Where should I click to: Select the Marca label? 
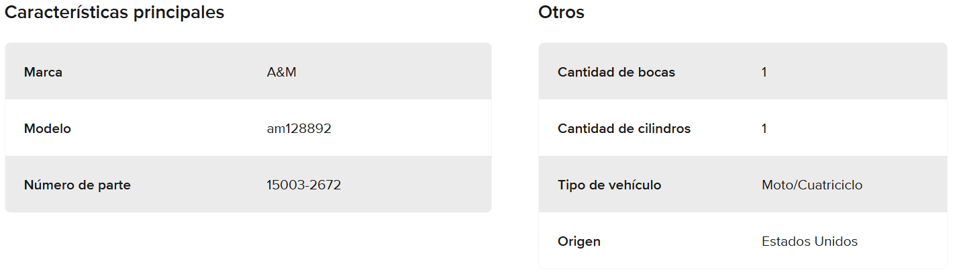click(43, 73)
